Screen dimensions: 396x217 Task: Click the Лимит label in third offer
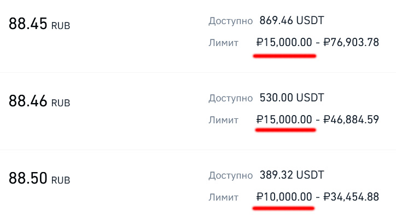click(x=223, y=197)
